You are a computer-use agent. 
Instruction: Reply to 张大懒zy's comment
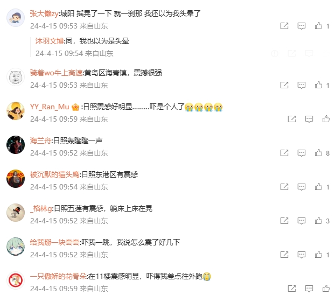[x=301, y=26]
